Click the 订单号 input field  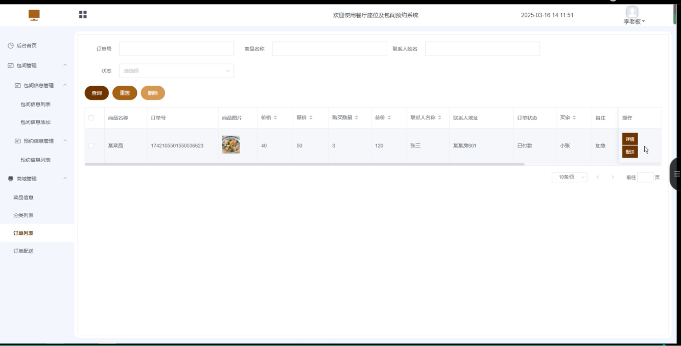pos(176,49)
